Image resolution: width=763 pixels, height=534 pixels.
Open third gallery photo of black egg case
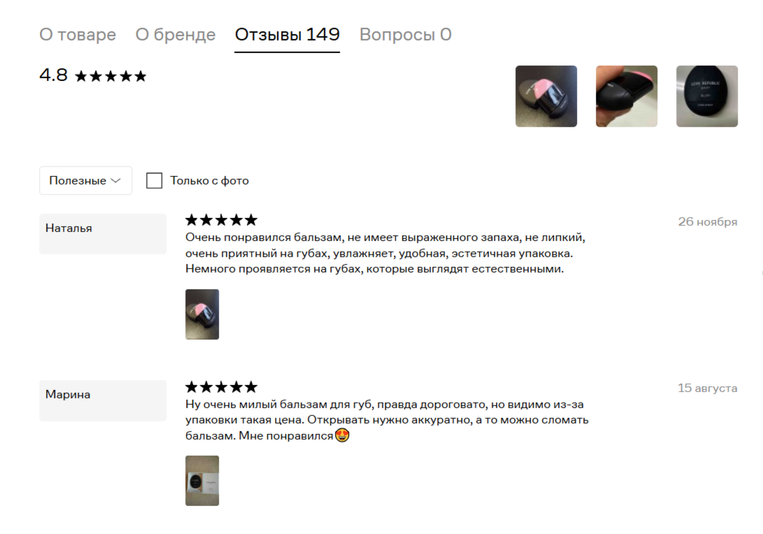tap(706, 96)
